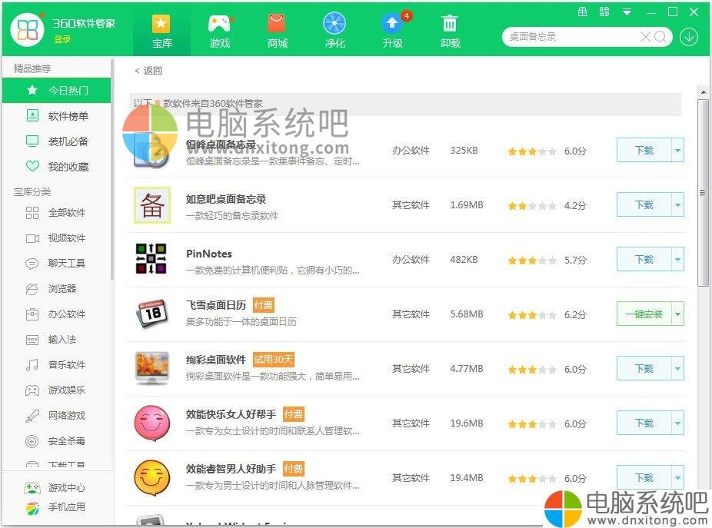Select the 视频软件 category
The image size is (712, 528).
(56, 238)
